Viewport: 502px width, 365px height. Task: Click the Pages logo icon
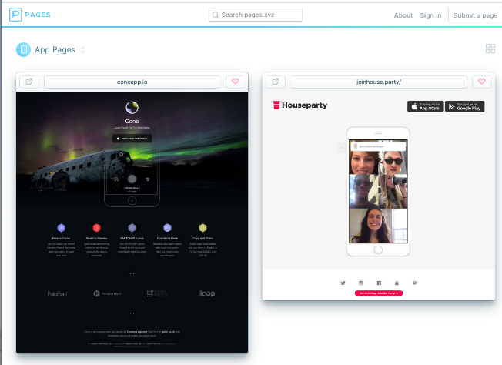pyautogui.click(x=15, y=15)
